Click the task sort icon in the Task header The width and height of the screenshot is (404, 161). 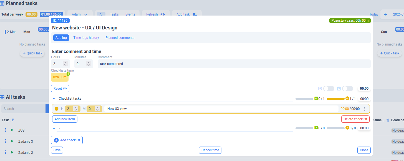12,120
